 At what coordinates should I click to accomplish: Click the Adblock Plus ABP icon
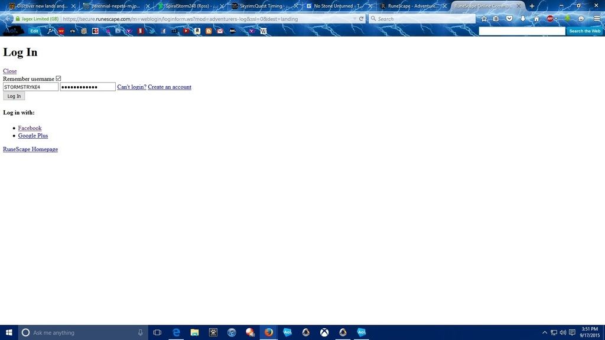click(x=549, y=19)
